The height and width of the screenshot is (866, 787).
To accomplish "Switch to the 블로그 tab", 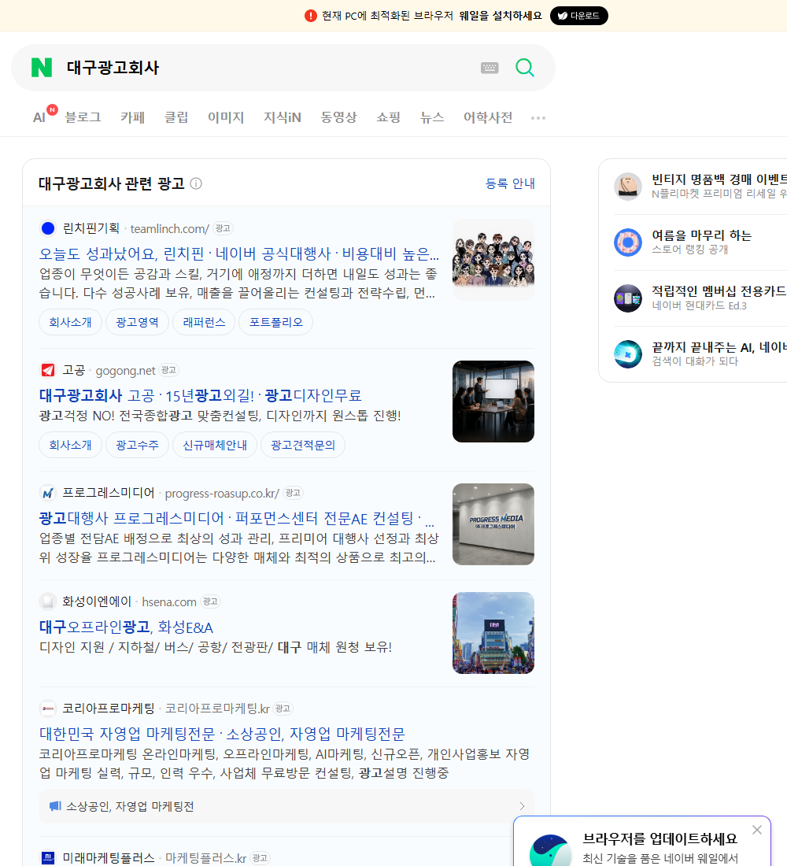I will coord(83,117).
